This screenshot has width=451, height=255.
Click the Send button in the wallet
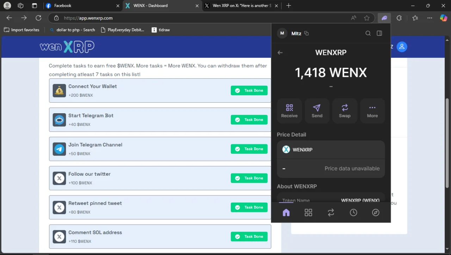click(x=317, y=111)
